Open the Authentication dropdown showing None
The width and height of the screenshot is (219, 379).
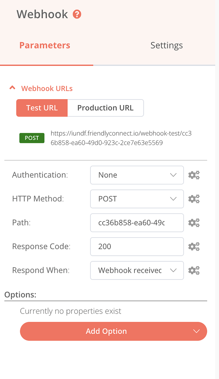[137, 175]
